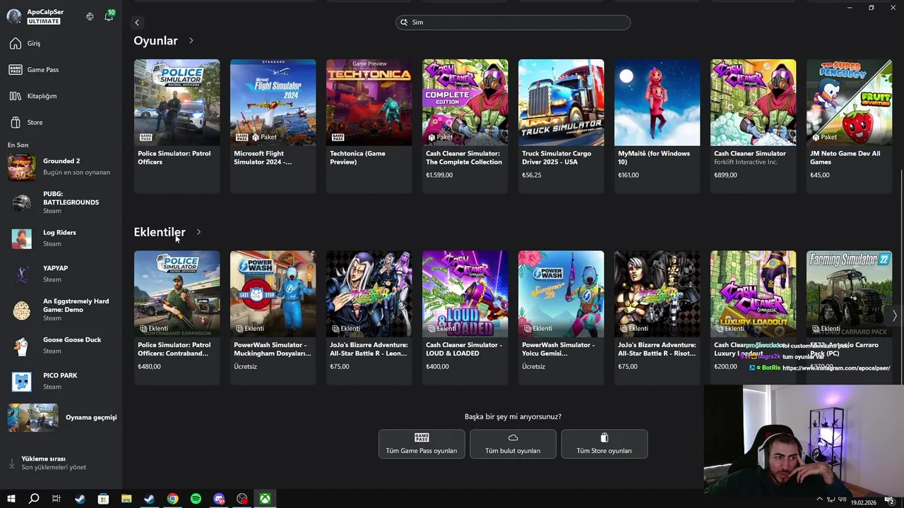Select Goose Goose Duck in recent list
The image size is (904, 508).
[61, 346]
